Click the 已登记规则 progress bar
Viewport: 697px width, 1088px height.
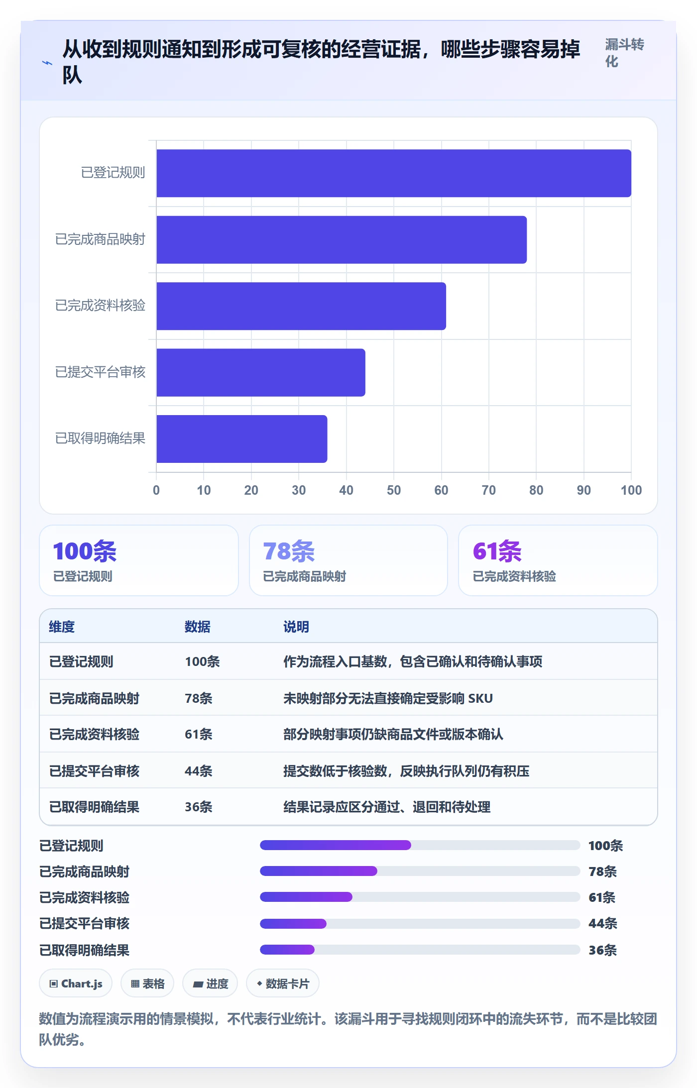(420, 845)
